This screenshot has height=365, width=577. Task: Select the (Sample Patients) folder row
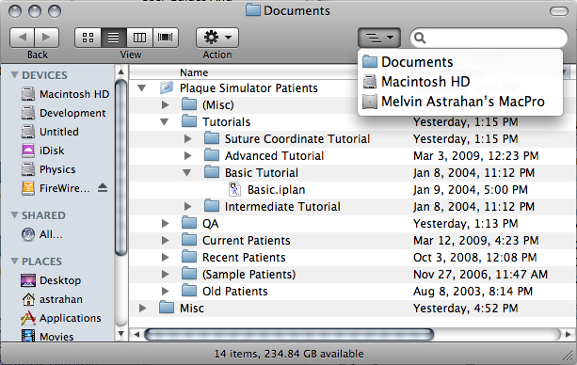tap(353, 274)
